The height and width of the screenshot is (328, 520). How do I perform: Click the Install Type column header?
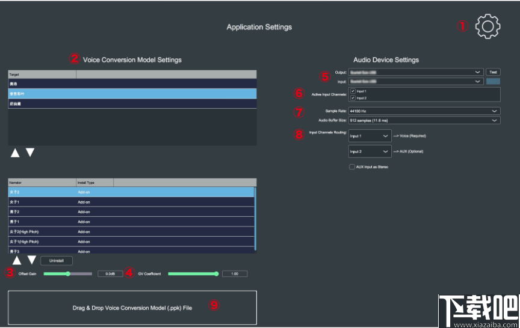(94, 182)
